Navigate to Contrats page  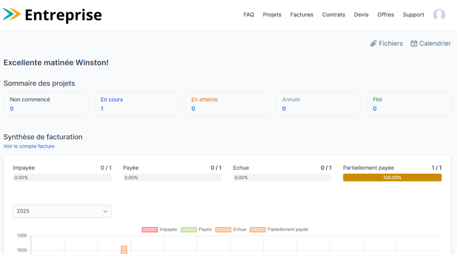[x=334, y=15]
